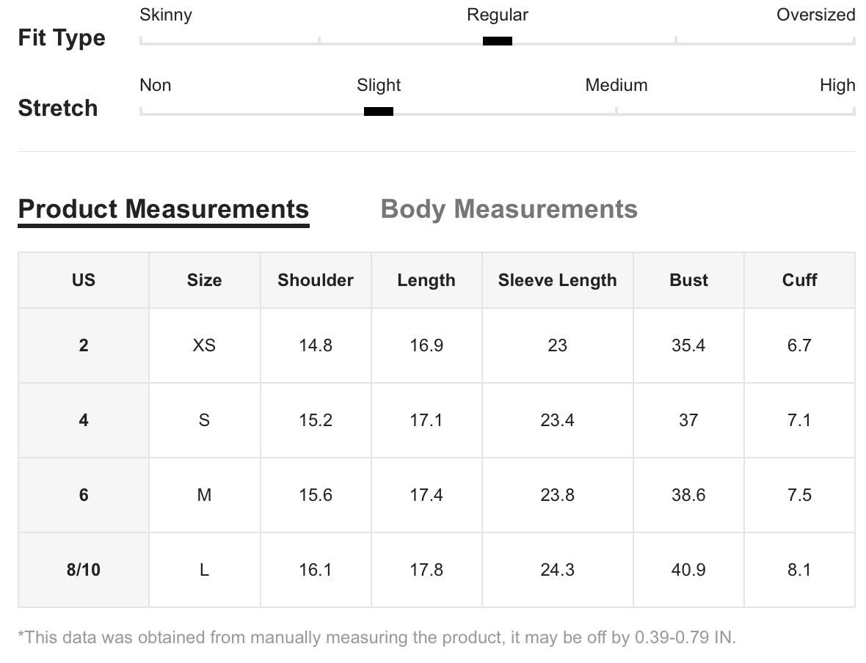The image size is (866, 663).
Task: Click the Shoulder column header
Action: tap(316, 280)
